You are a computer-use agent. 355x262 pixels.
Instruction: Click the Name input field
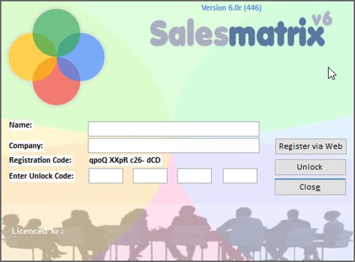coord(173,129)
